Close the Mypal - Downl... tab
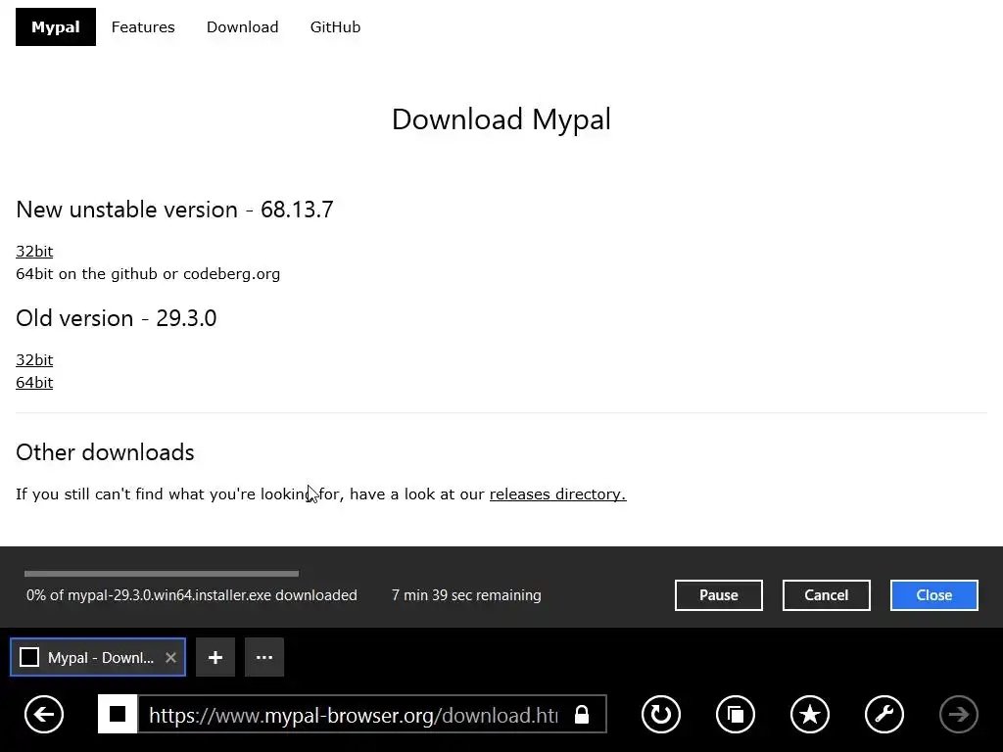The image size is (1003, 752). (x=170, y=657)
